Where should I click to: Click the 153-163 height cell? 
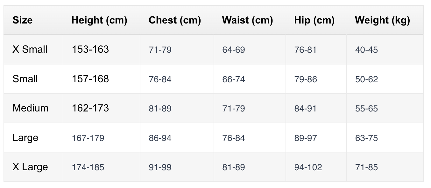[x=90, y=50]
